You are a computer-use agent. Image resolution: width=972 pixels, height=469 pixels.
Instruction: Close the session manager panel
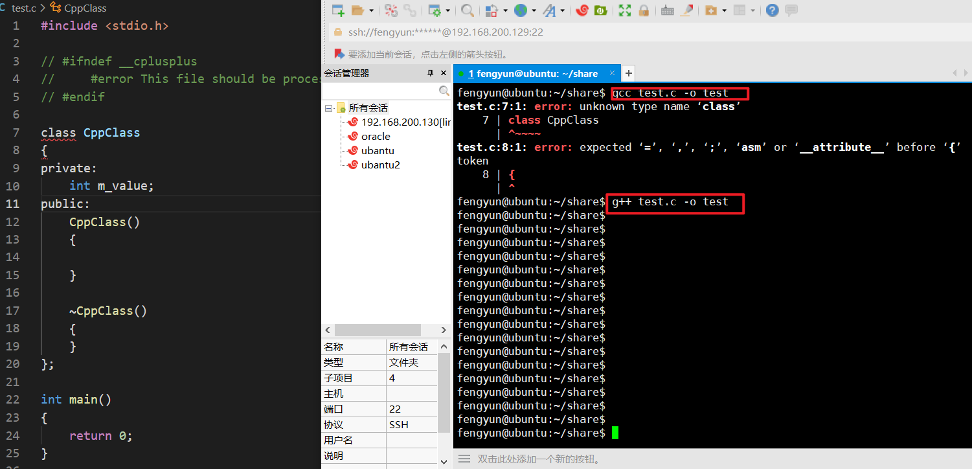(x=444, y=73)
